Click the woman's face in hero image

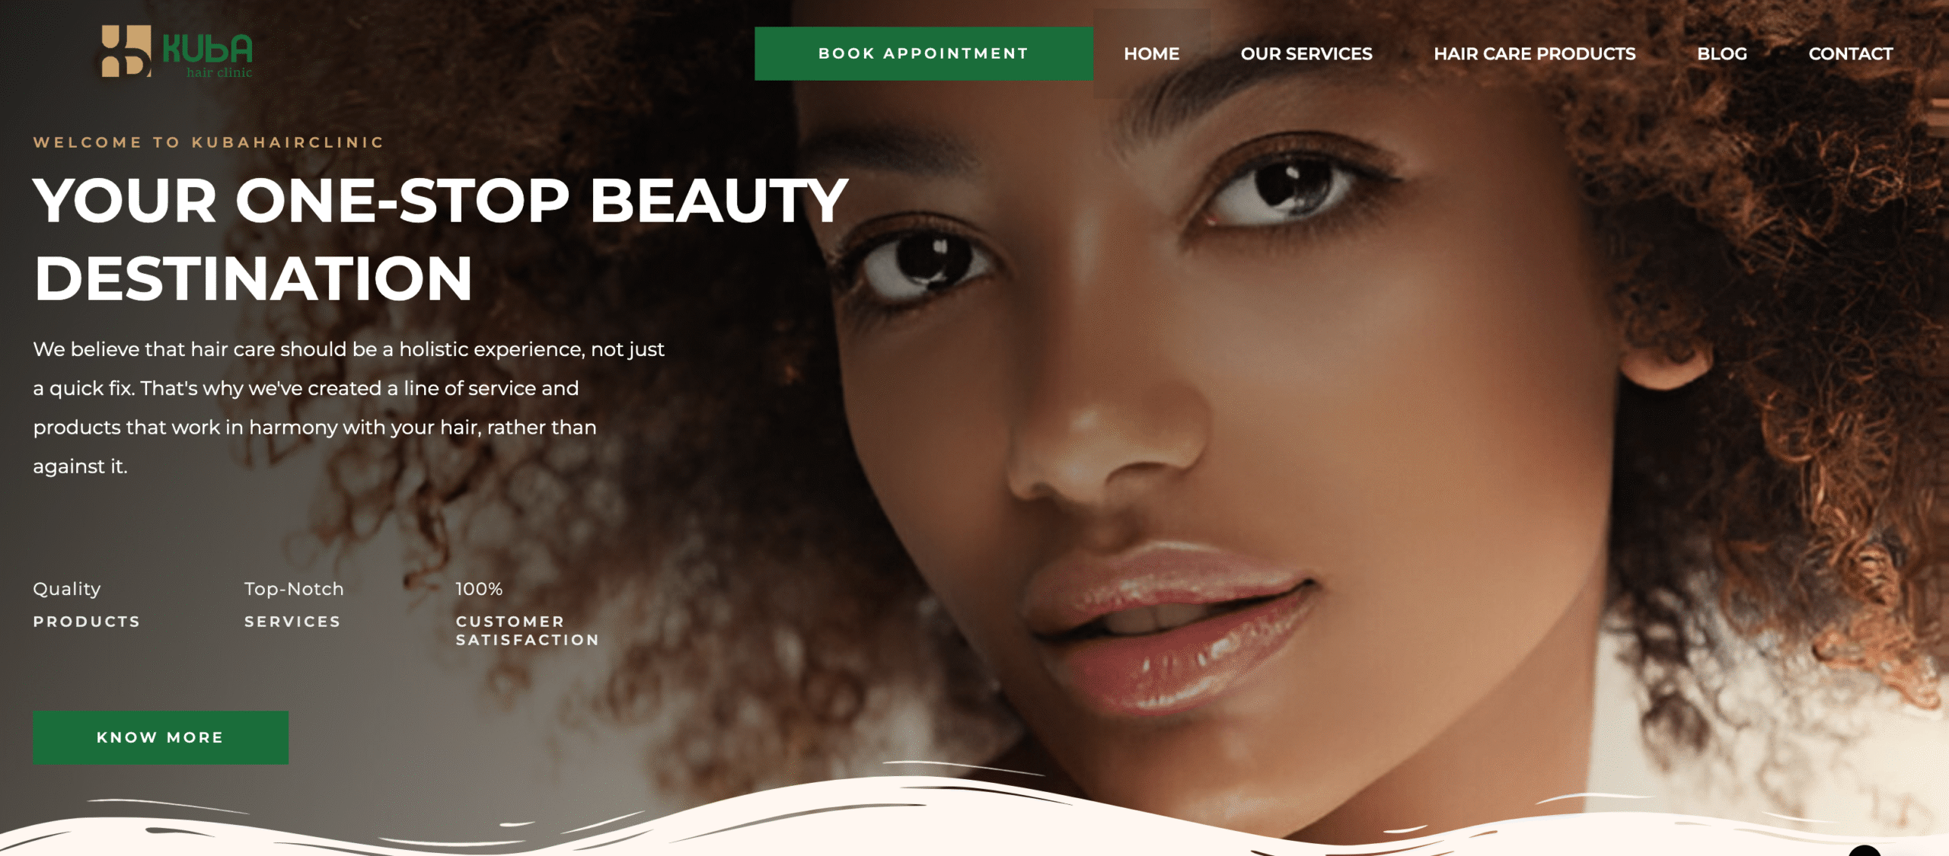(x=1218, y=418)
